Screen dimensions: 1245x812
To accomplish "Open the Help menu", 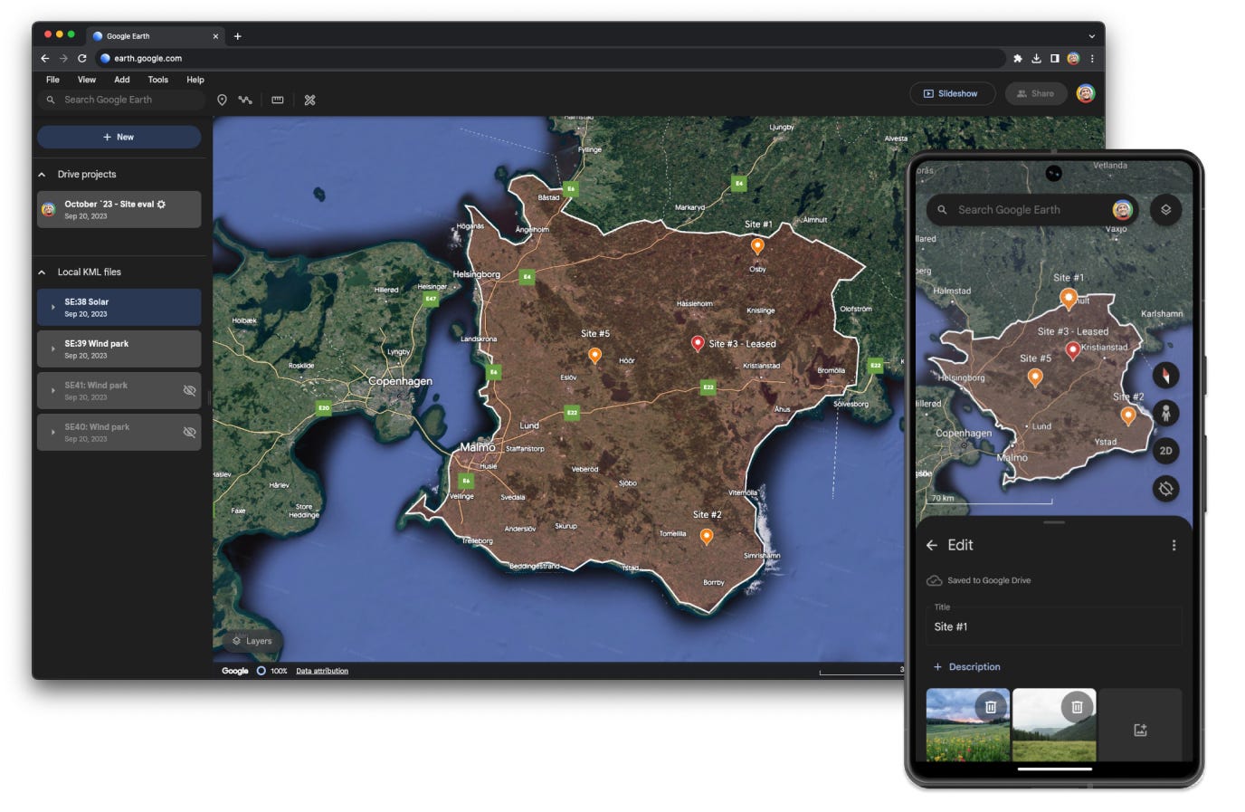I will (x=195, y=80).
